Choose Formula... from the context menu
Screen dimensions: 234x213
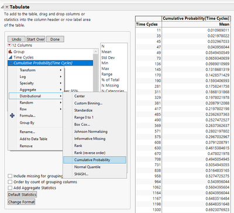point(27,116)
